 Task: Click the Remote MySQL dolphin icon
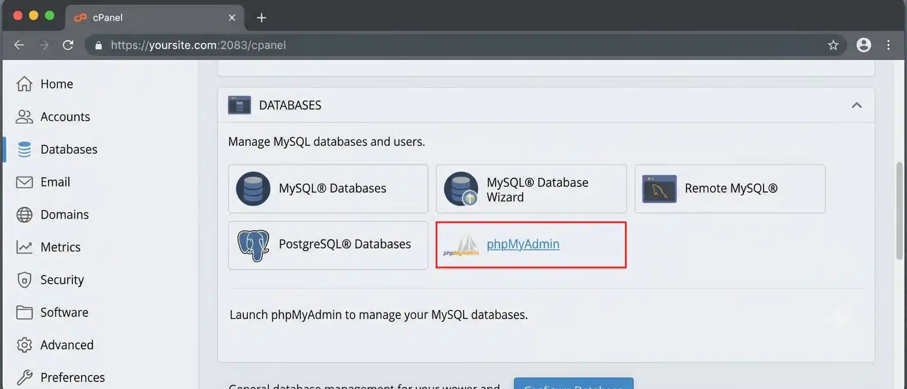[x=659, y=189]
